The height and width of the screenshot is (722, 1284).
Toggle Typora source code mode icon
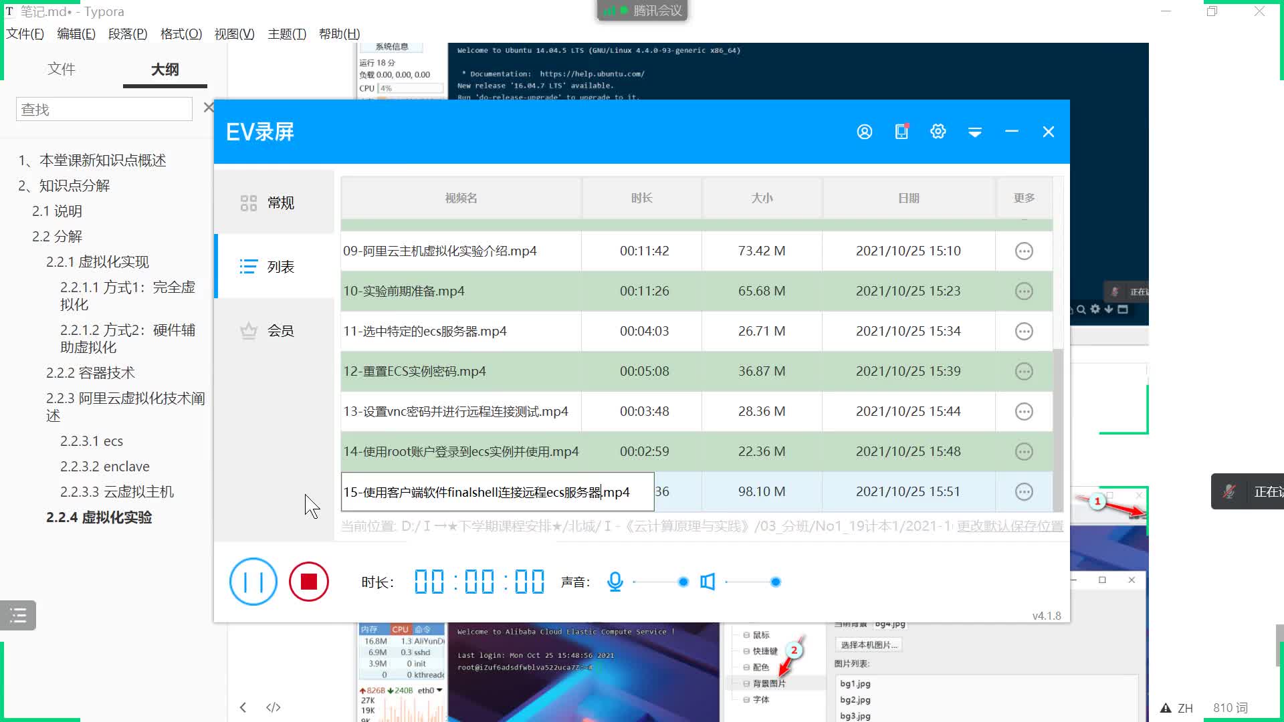(x=273, y=707)
